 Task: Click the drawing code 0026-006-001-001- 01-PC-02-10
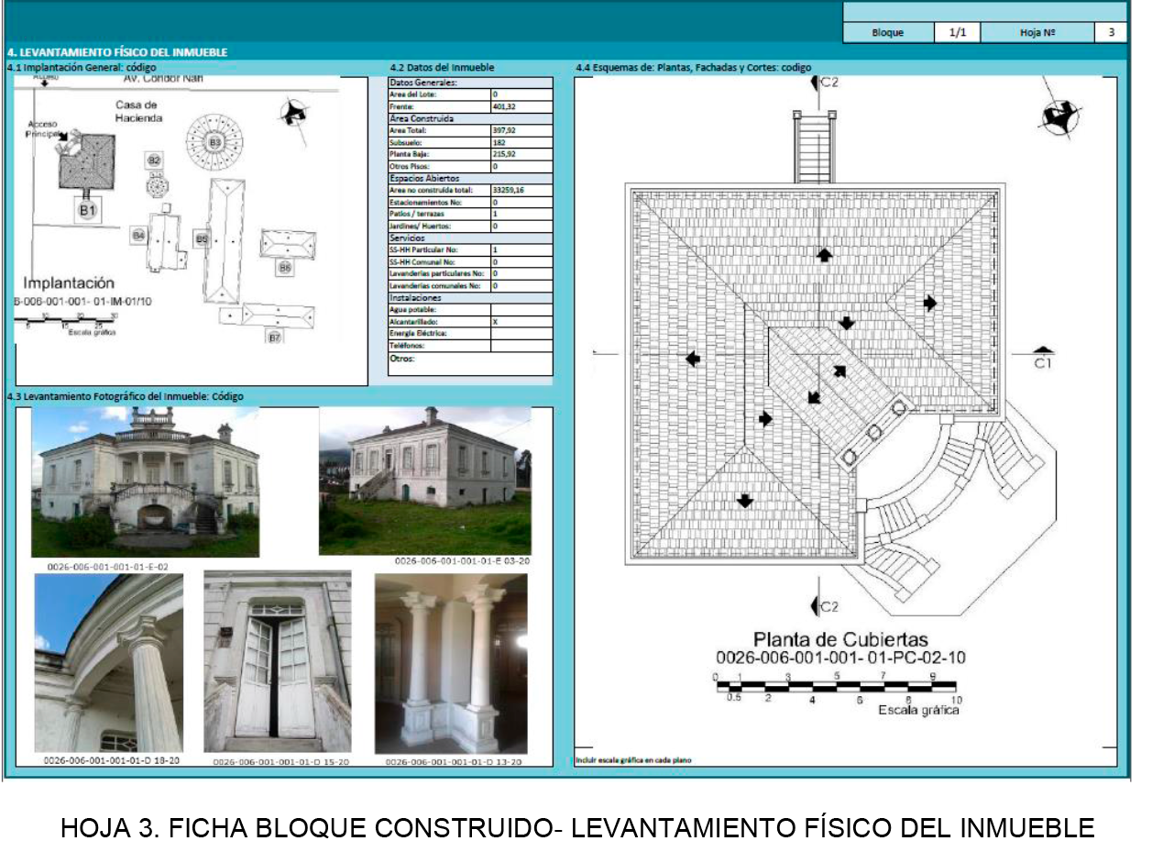click(x=841, y=658)
